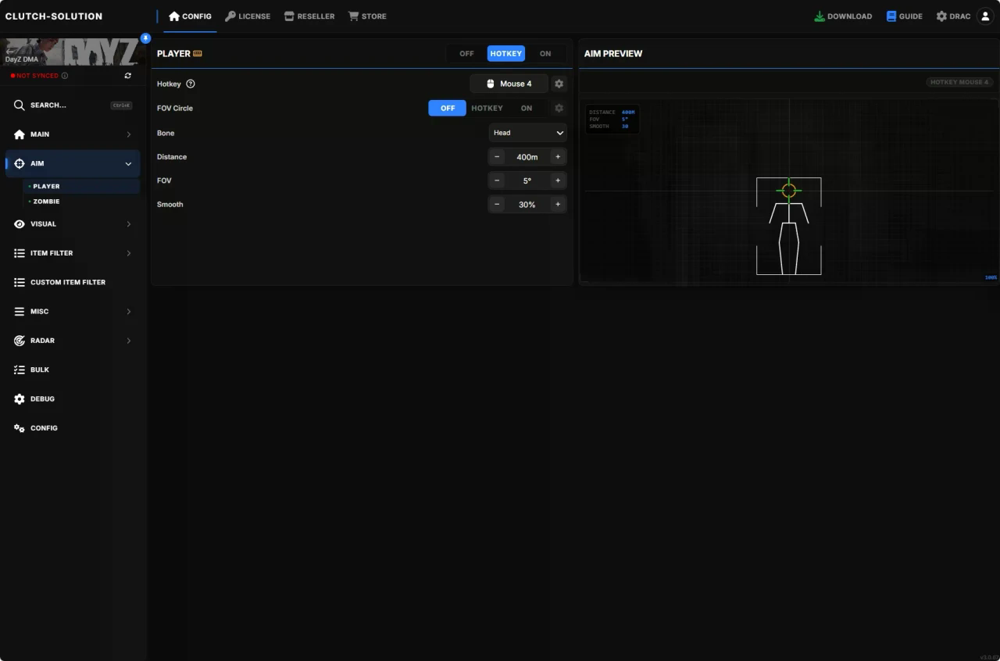Switch to the top CONFIG tab
Viewport: 1000px width, 661px height.
190,16
